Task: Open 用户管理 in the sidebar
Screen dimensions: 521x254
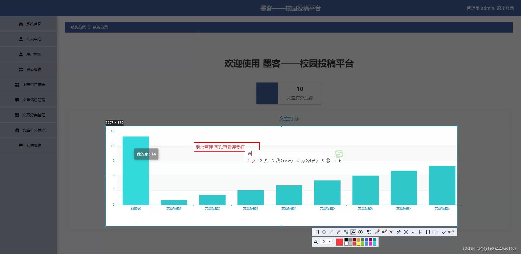Action: 28,54
